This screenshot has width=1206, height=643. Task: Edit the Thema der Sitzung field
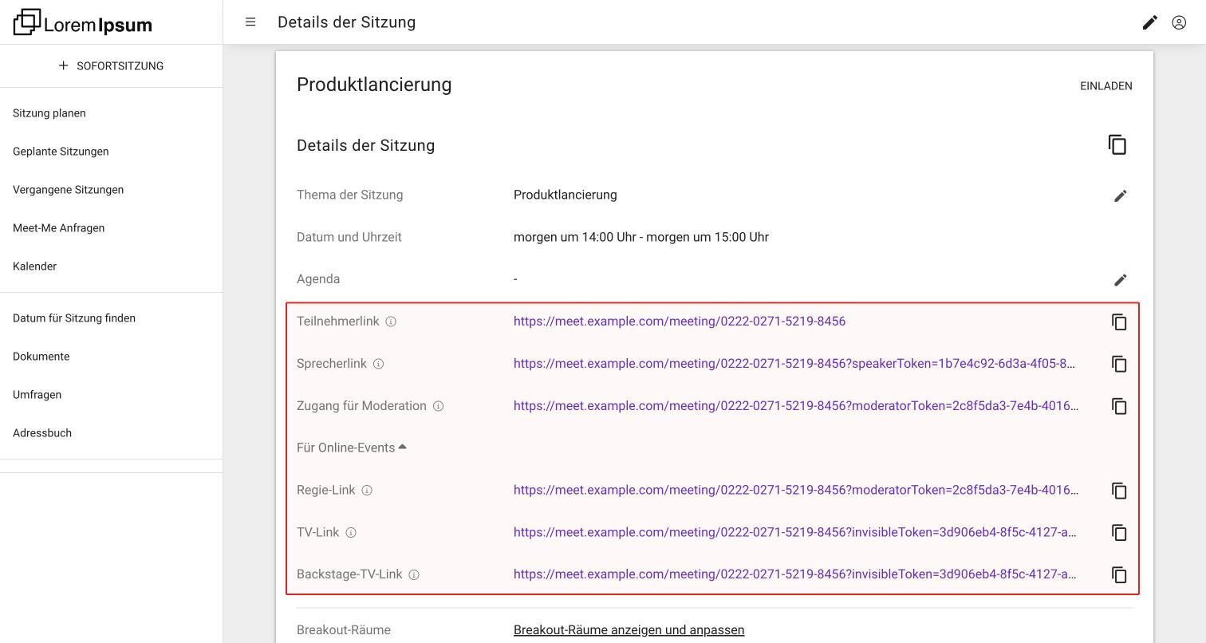tap(1121, 195)
